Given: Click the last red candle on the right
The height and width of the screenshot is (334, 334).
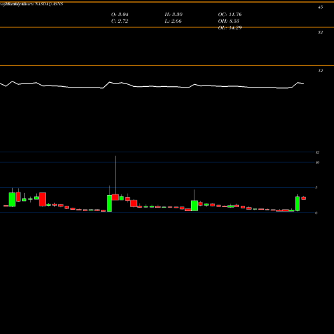Looking at the screenshot, I should tap(303, 198).
